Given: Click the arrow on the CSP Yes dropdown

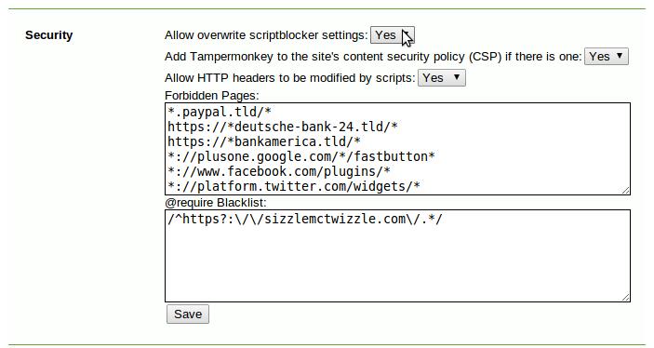Looking at the screenshot, I should point(620,56).
